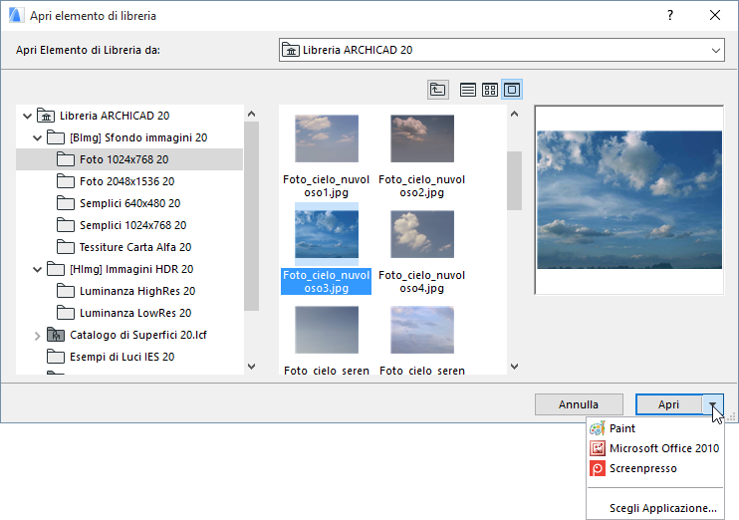The width and height of the screenshot is (739, 520).
Task: Select the Semplici 640x480 20 folder
Action: (x=130, y=203)
